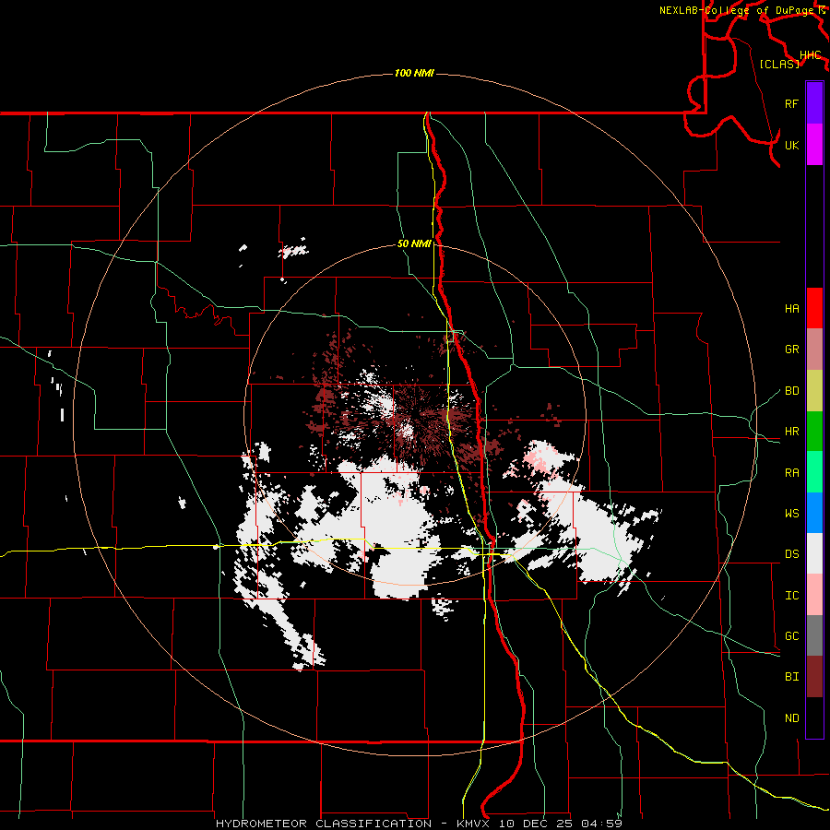The width and height of the screenshot is (830, 830).
Task: Click the DS legend label
Action: click(x=791, y=554)
